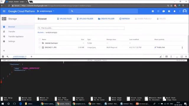Activate Cloud Shell icon in header
189x106 pixels.
[158, 11]
